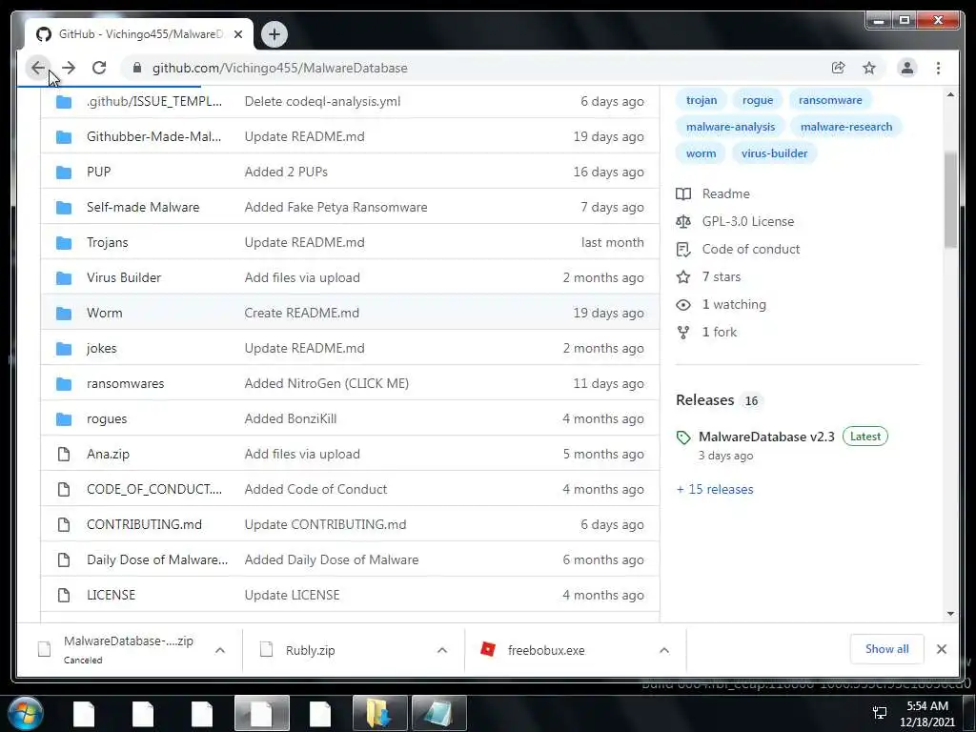The width and height of the screenshot is (976, 732).
Task: Open the ransomwares folder
Action: (x=125, y=383)
